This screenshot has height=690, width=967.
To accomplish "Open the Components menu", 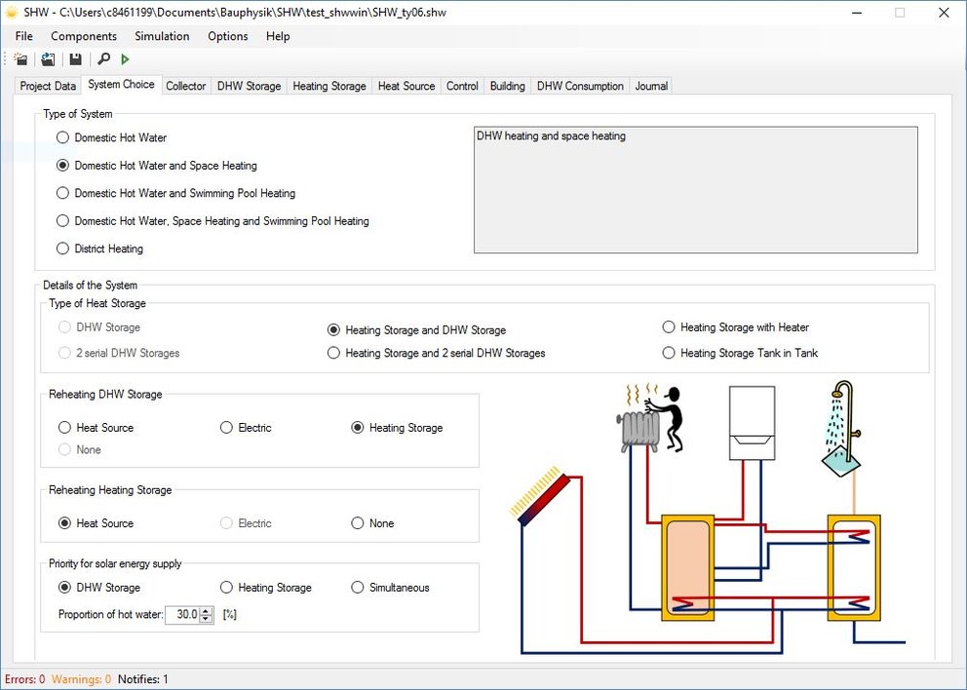I will (84, 36).
